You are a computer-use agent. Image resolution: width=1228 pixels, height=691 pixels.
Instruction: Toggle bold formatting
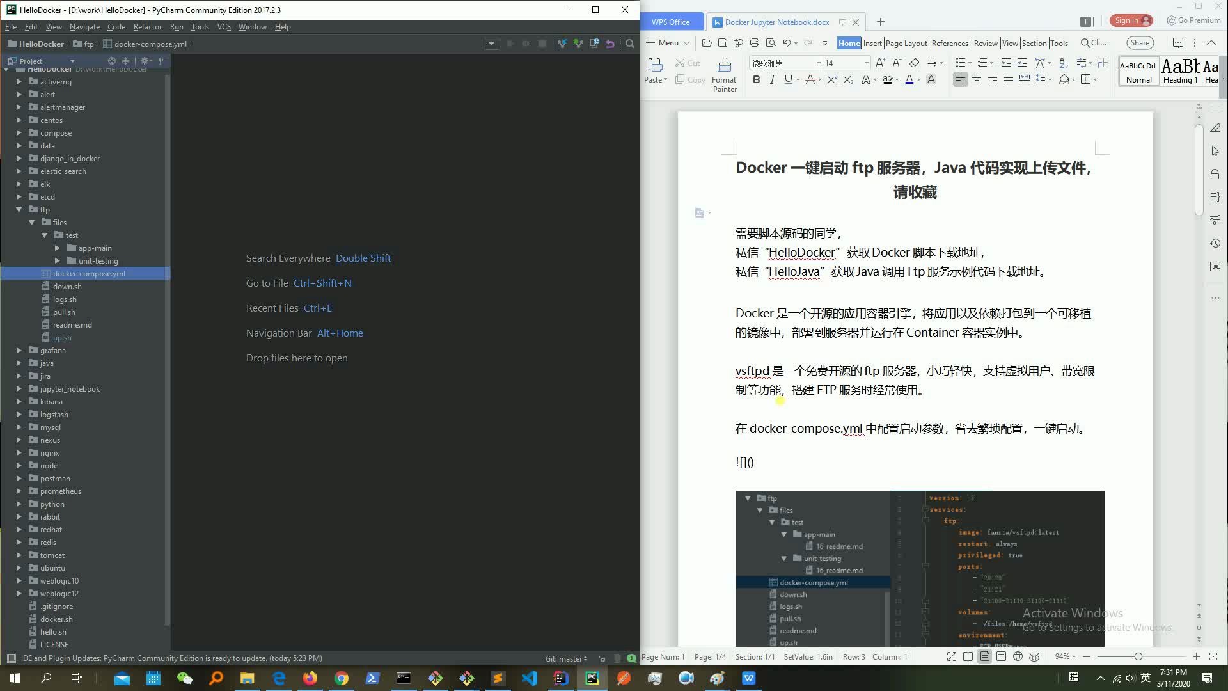pos(757,80)
